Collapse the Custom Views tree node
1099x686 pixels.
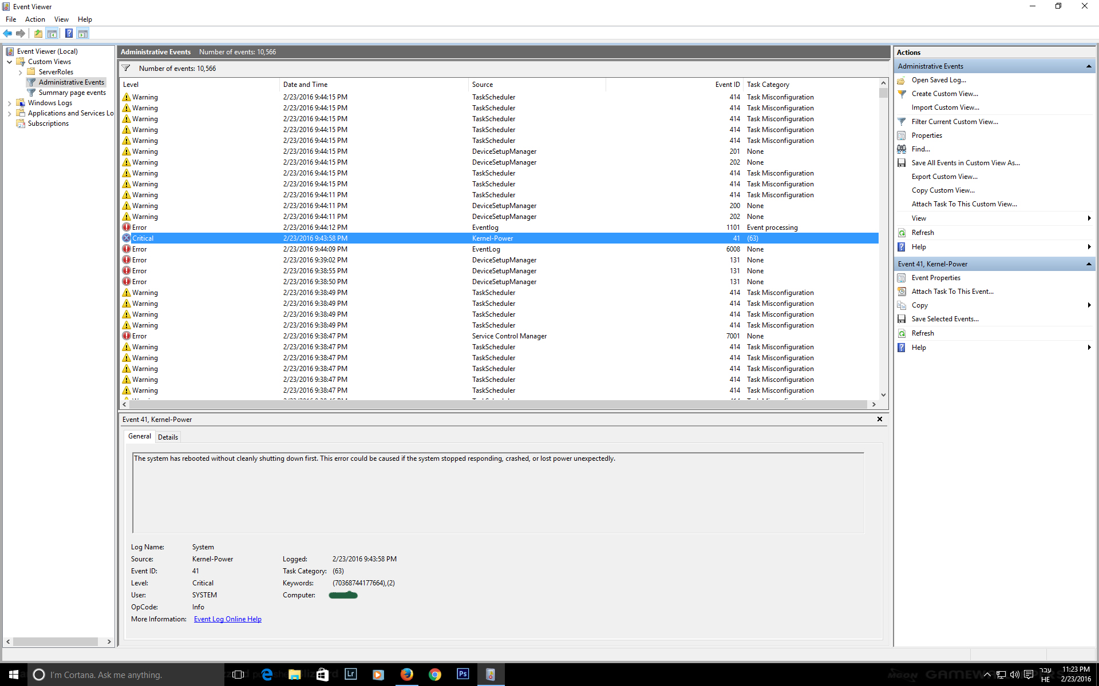(10, 62)
